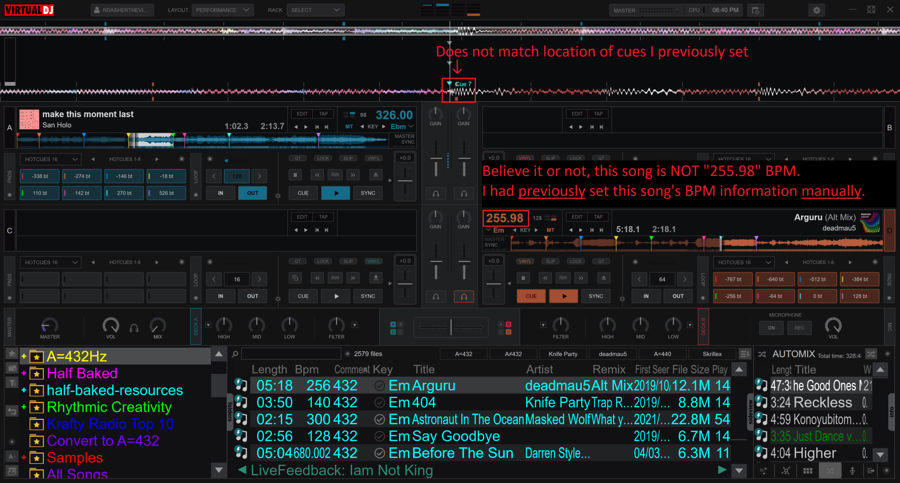
Task: Click the play arrow next to LiveFeedback
Action: (722, 470)
